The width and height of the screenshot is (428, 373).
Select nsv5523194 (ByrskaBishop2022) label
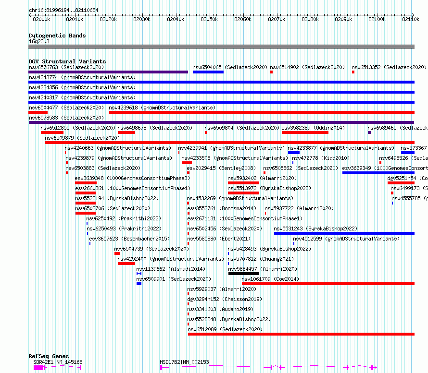(x=117, y=198)
